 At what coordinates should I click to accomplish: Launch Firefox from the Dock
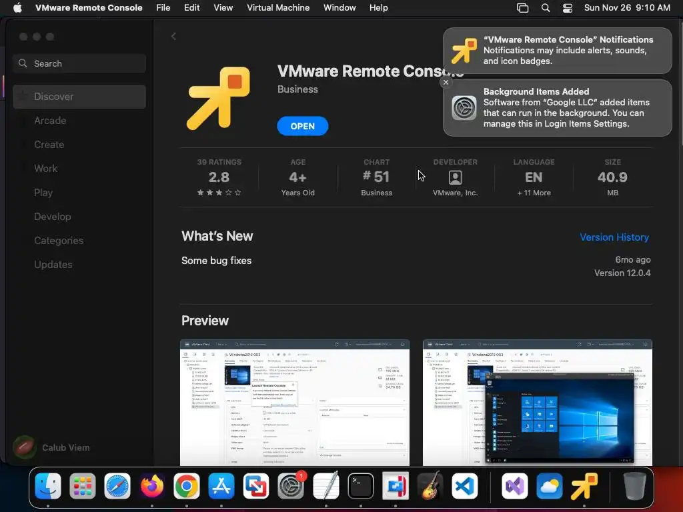pyautogui.click(x=152, y=486)
